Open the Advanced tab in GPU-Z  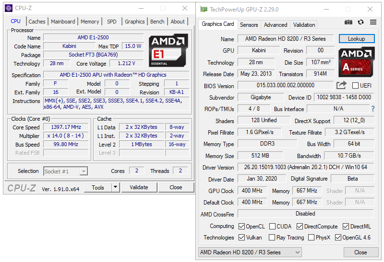click(x=276, y=25)
